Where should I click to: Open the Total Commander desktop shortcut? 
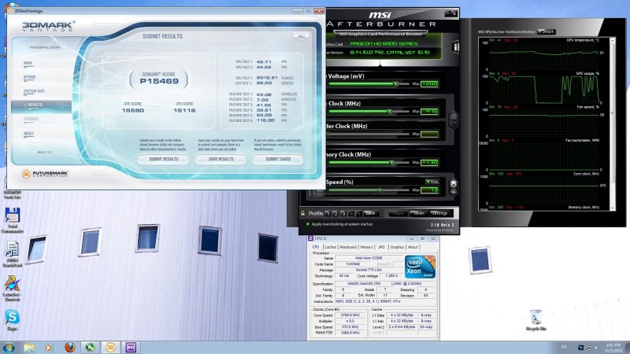click(x=12, y=220)
